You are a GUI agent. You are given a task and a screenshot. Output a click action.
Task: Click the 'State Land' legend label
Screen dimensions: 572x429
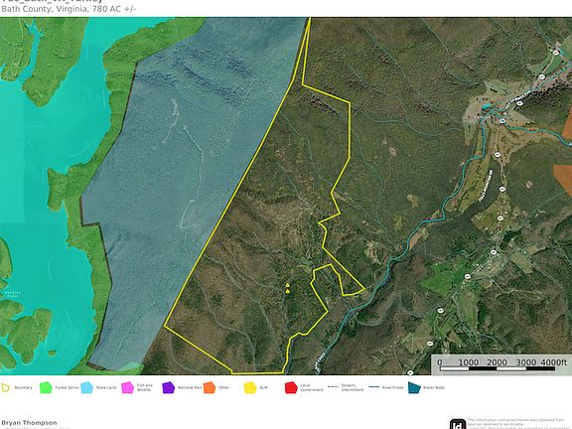point(106,387)
